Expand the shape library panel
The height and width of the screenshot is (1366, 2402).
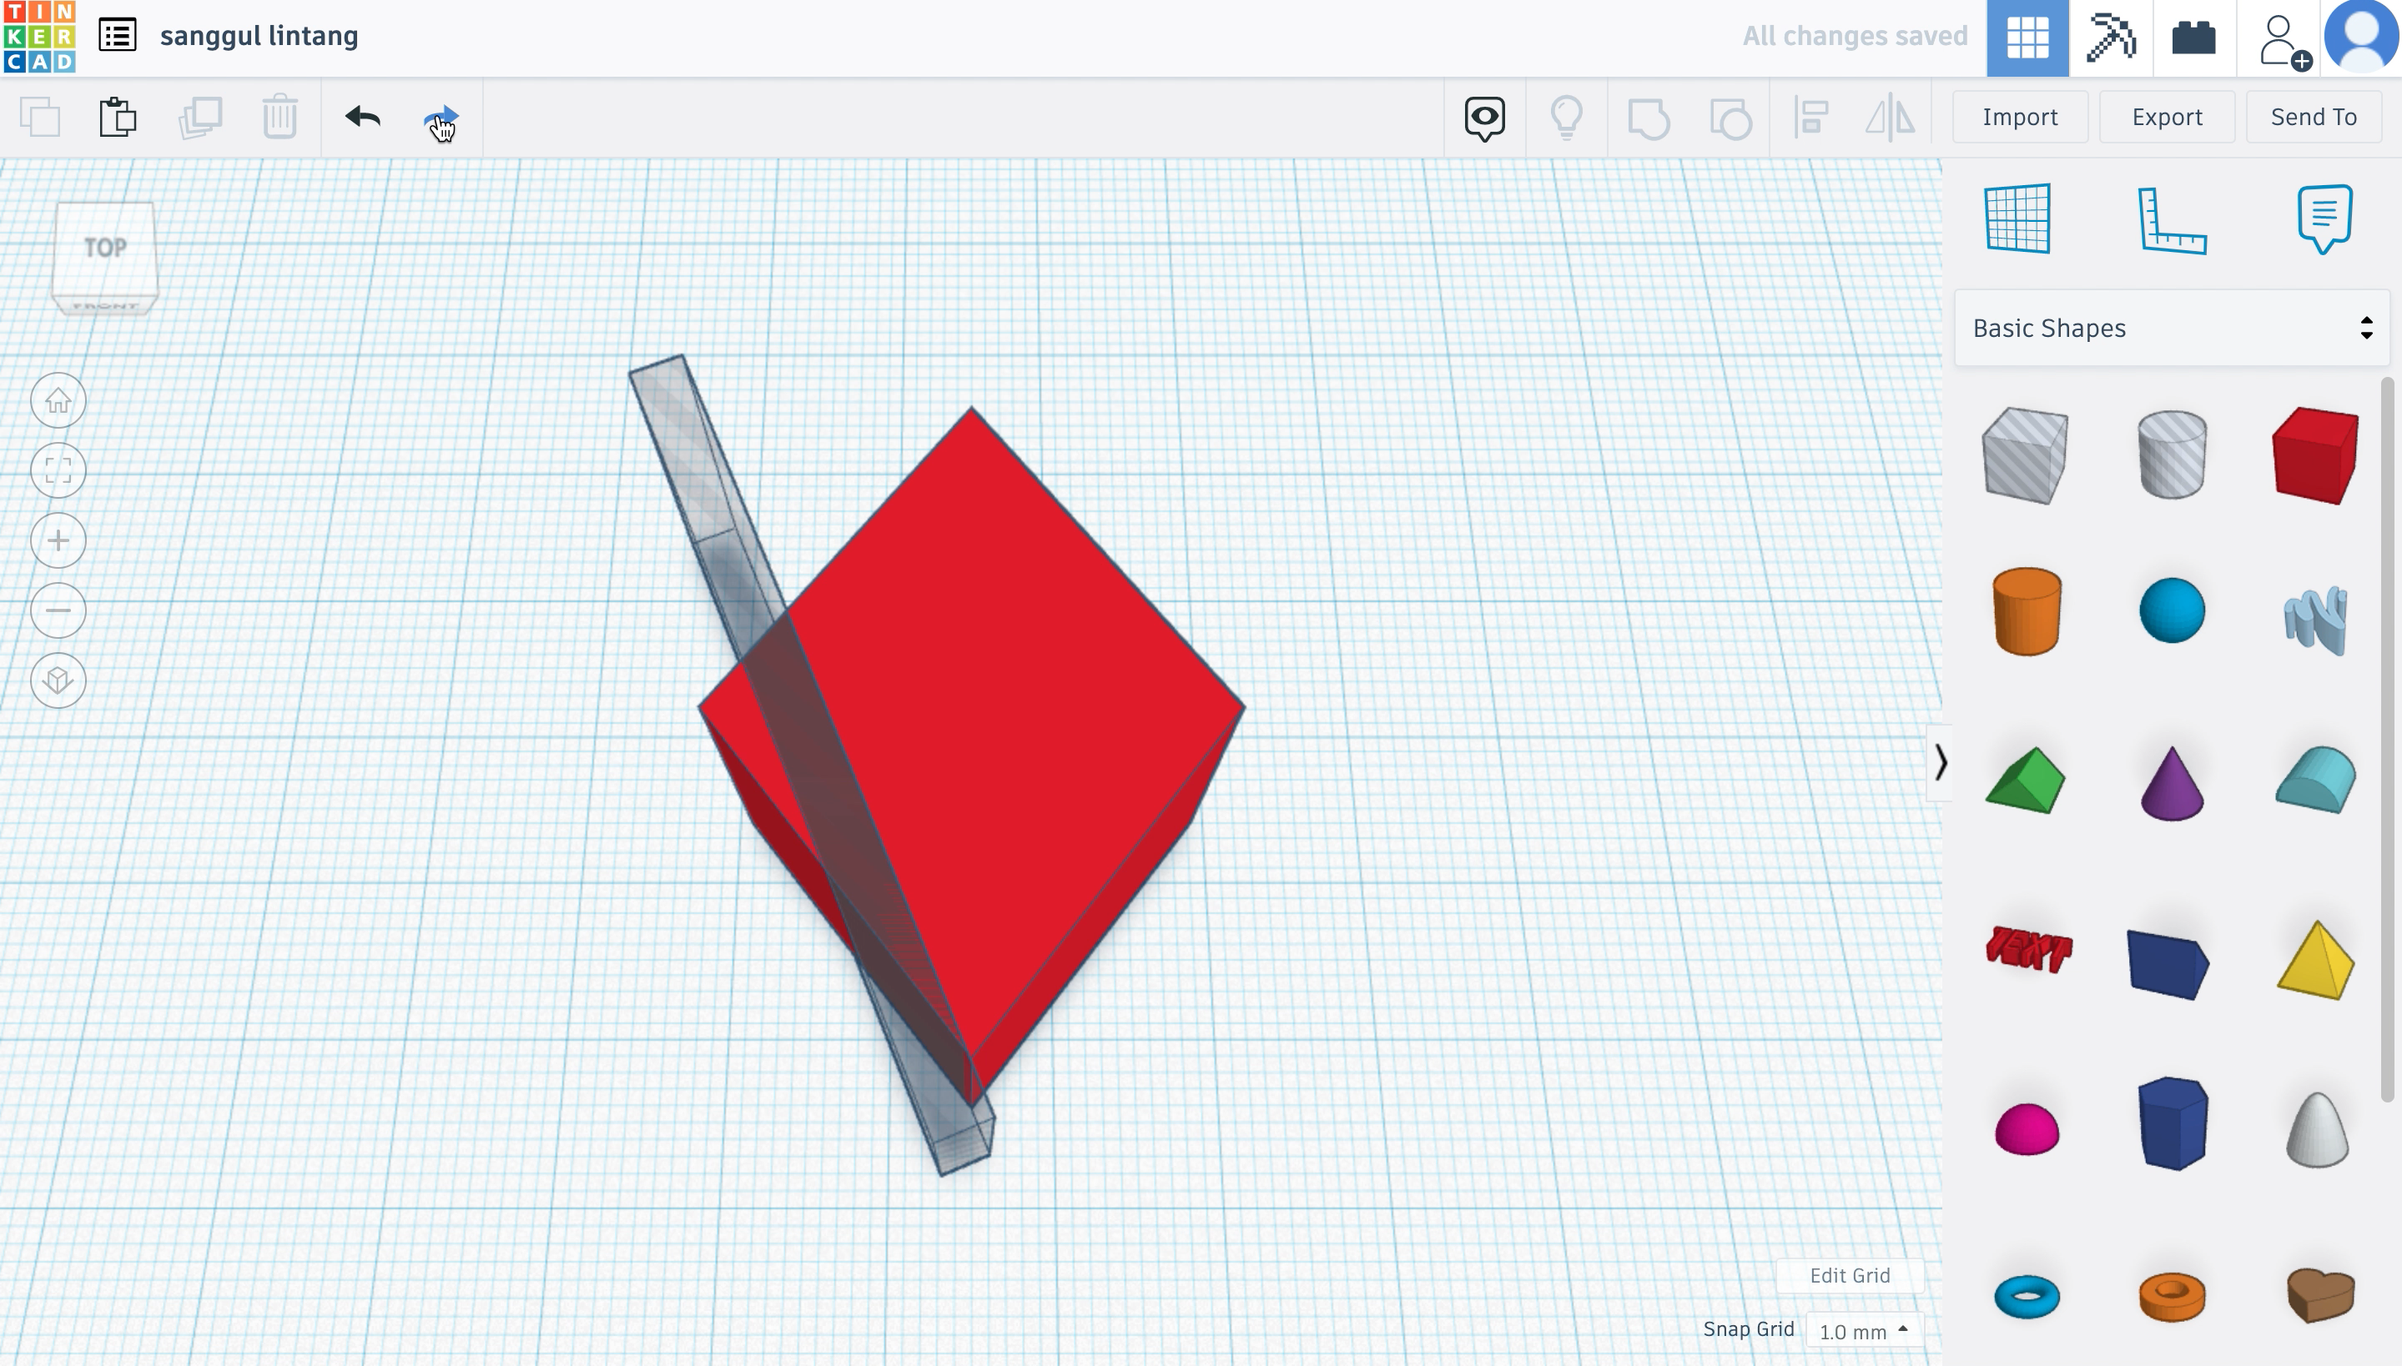point(1940,761)
